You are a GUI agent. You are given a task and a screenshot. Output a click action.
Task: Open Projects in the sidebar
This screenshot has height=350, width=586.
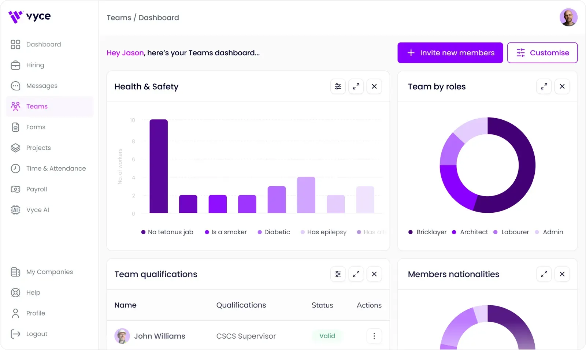(x=50, y=148)
